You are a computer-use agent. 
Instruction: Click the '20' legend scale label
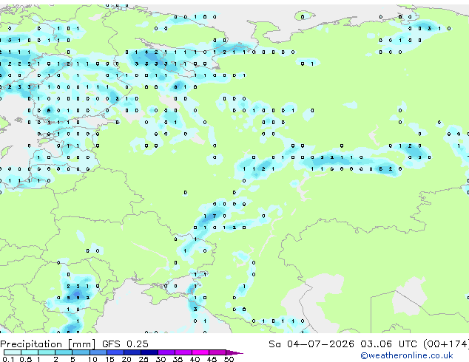(x=126, y=359)
